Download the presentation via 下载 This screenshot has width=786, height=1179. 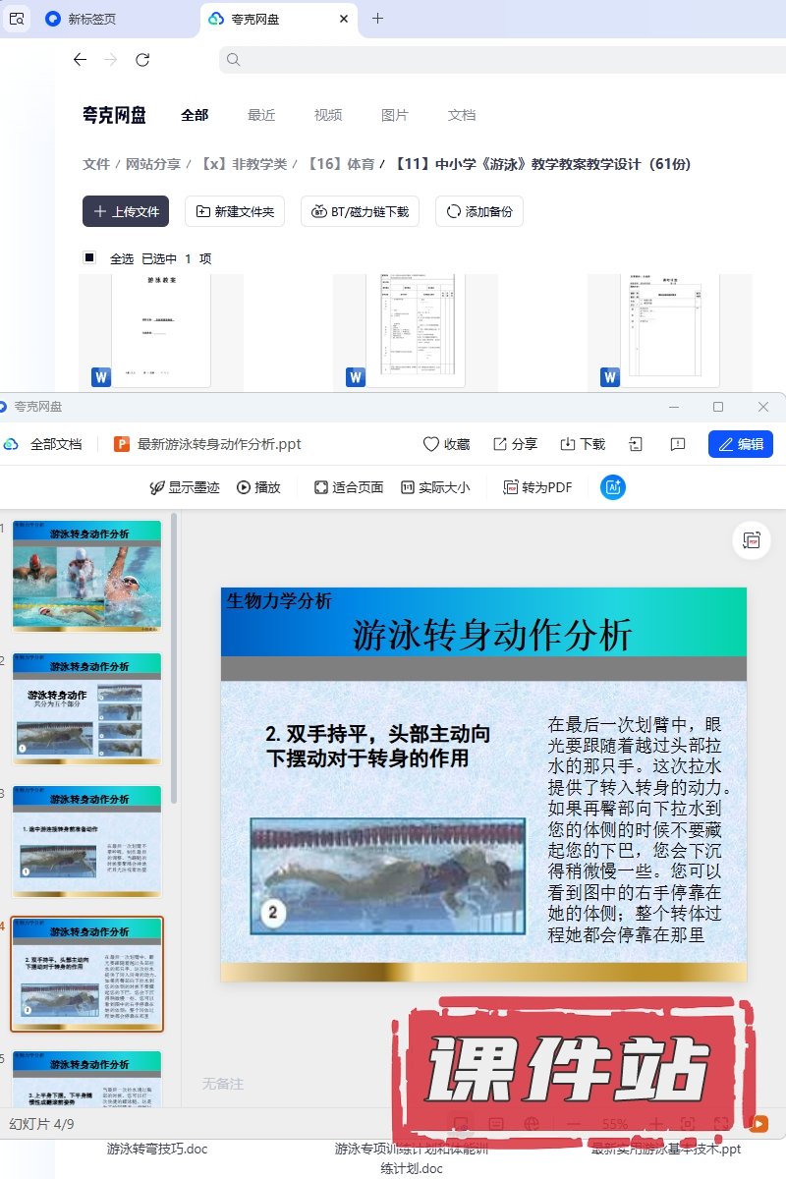click(x=583, y=444)
